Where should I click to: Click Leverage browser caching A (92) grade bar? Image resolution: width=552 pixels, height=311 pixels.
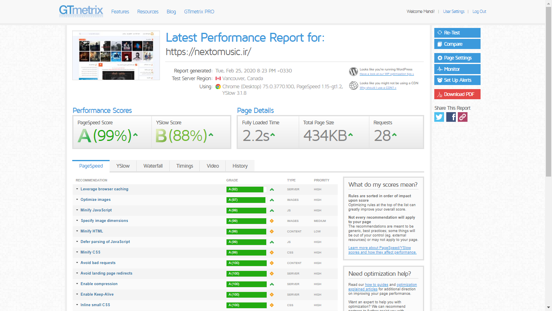pos(245,189)
